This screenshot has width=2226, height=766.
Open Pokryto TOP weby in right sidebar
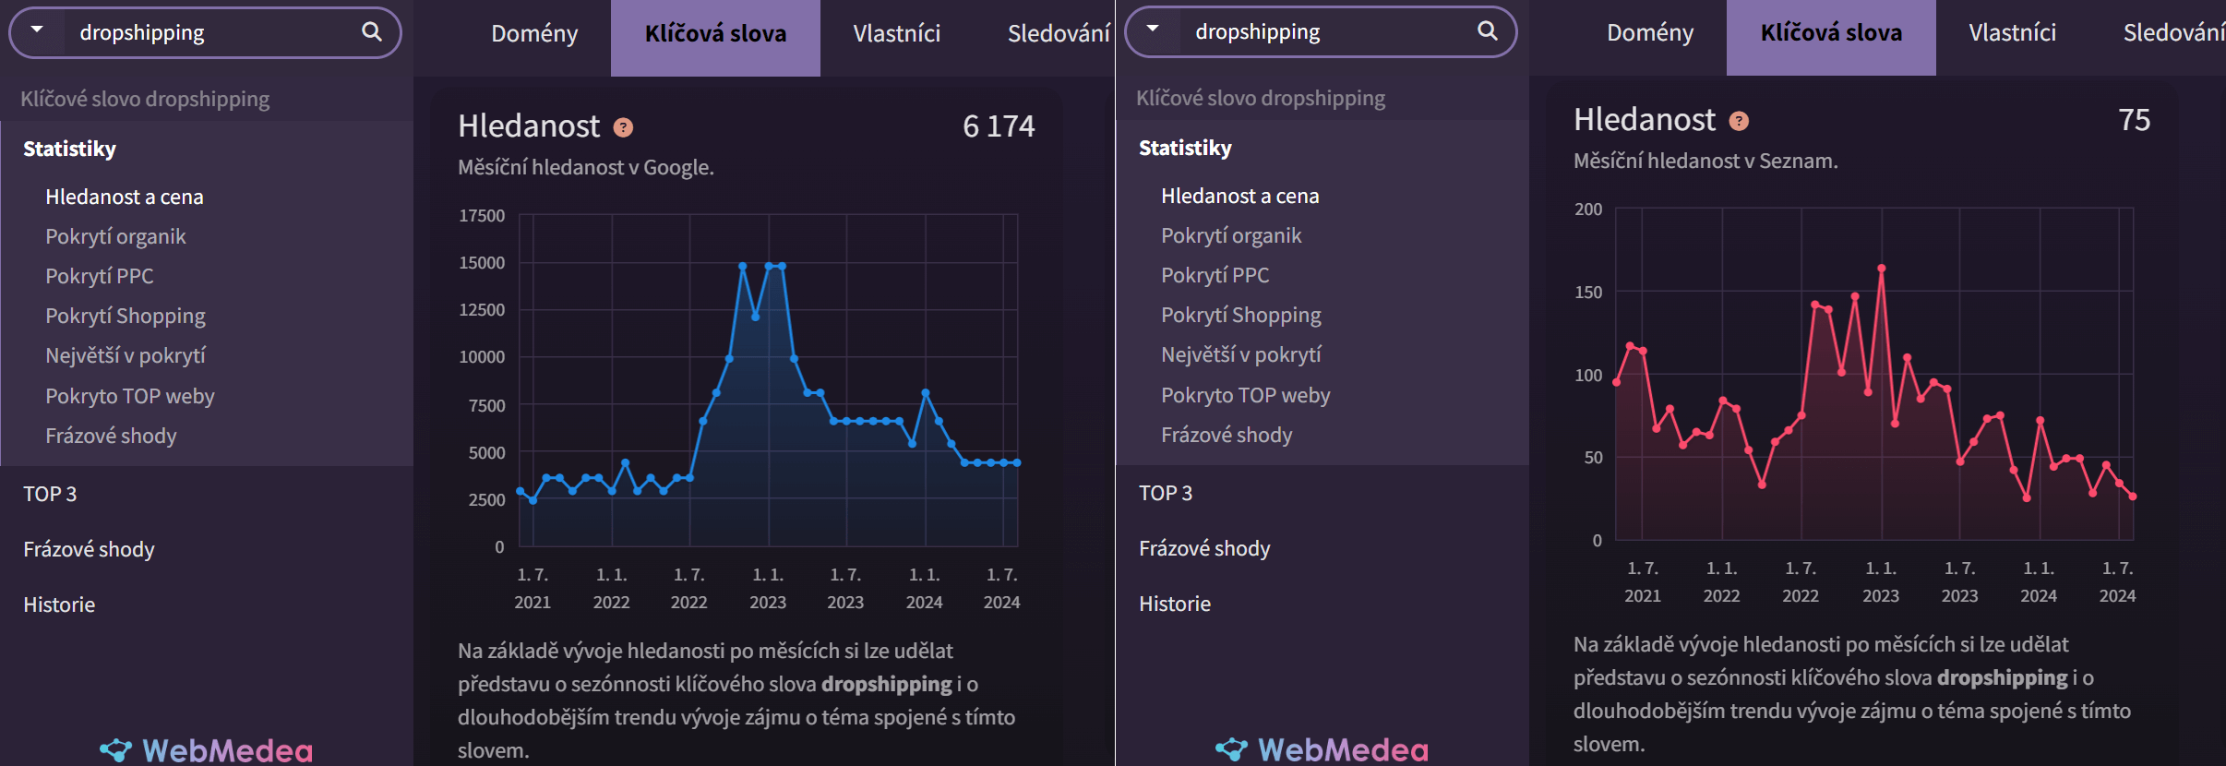click(x=1246, y=395)
